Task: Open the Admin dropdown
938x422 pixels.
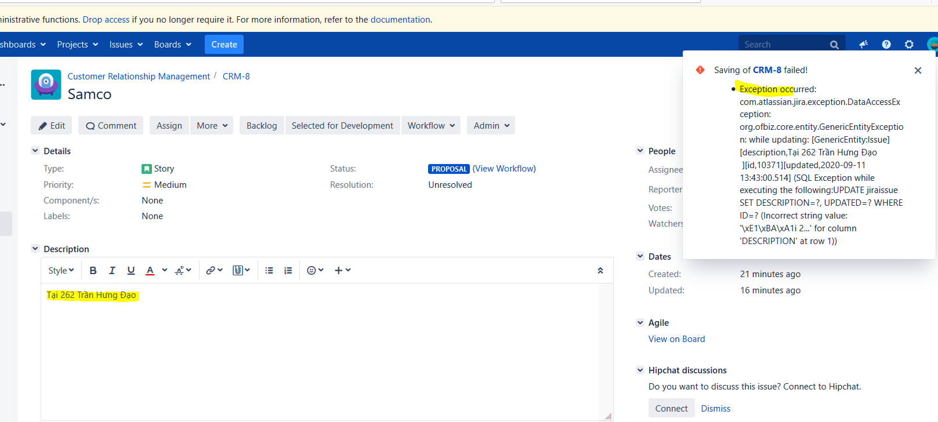Action: click(x=491, y=126)
